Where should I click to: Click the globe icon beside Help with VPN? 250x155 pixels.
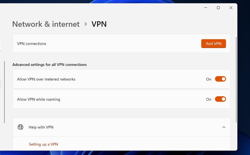(x=20, y=127)
